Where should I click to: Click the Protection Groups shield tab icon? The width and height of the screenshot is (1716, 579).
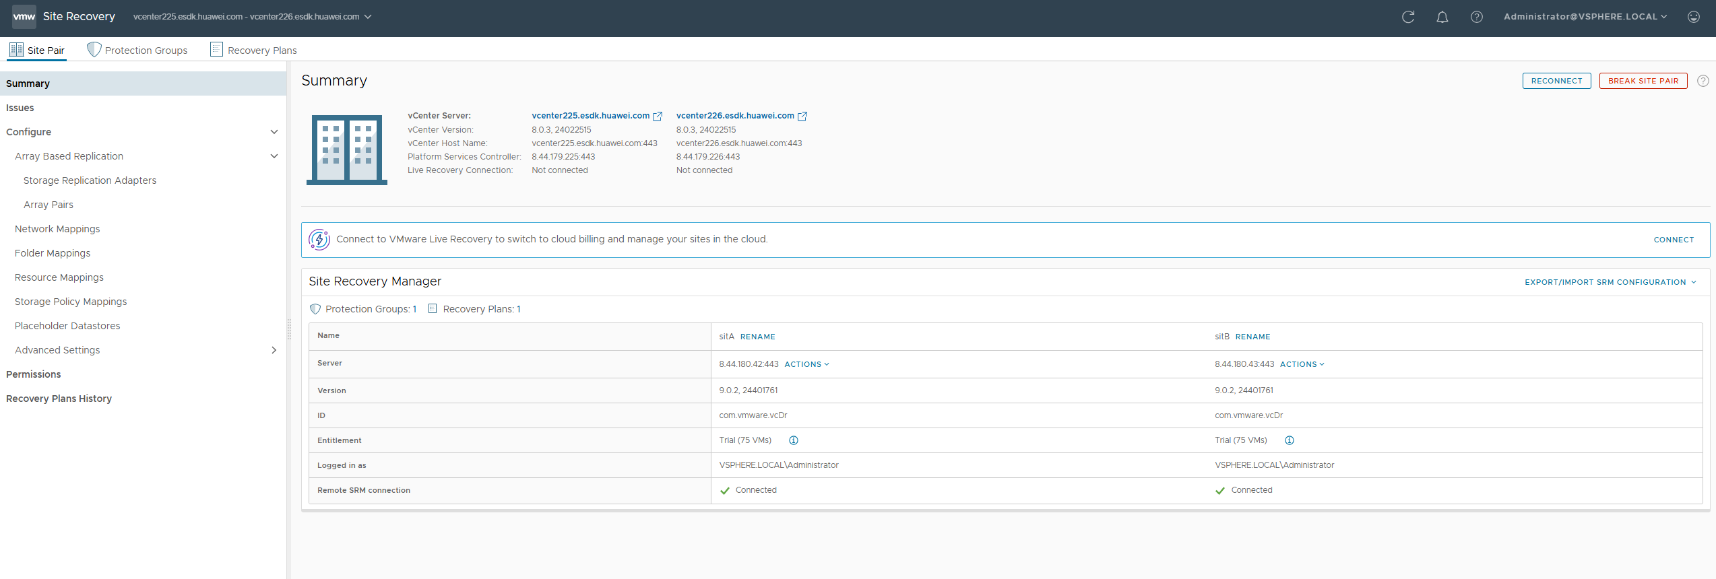tap(94, 50)
